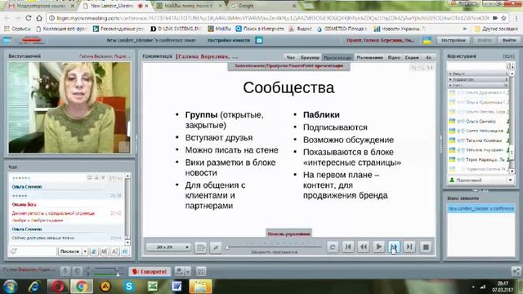Click the emoticon icon in chat input

(14, 252)
